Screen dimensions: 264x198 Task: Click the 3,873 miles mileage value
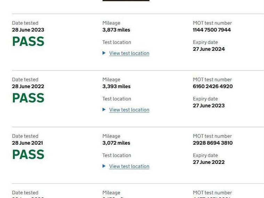click(116, 30)
